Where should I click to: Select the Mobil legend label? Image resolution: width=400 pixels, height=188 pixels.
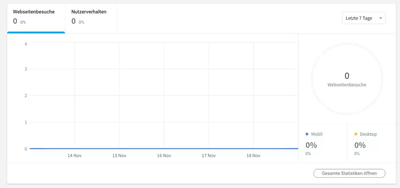[317, 134]
